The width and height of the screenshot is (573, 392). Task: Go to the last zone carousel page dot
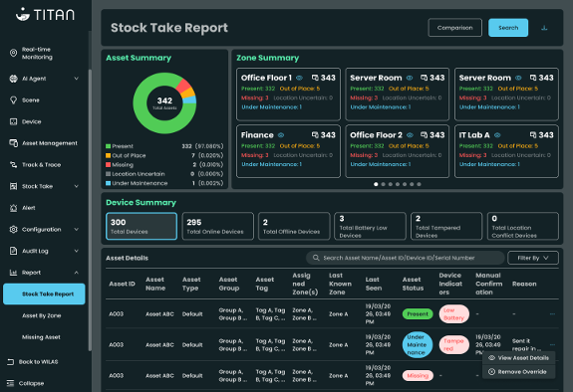tap(419, 184)
